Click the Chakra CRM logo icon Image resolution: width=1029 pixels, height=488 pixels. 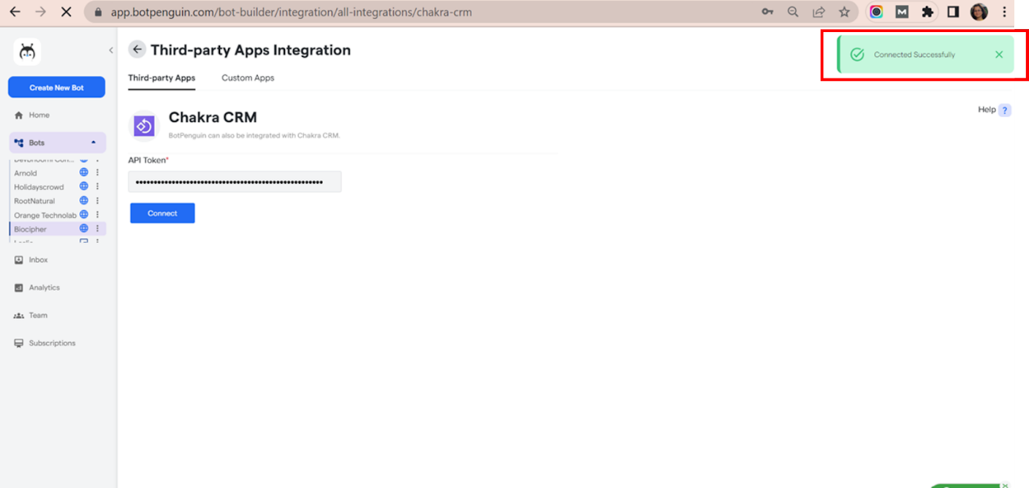click(144, 126)
